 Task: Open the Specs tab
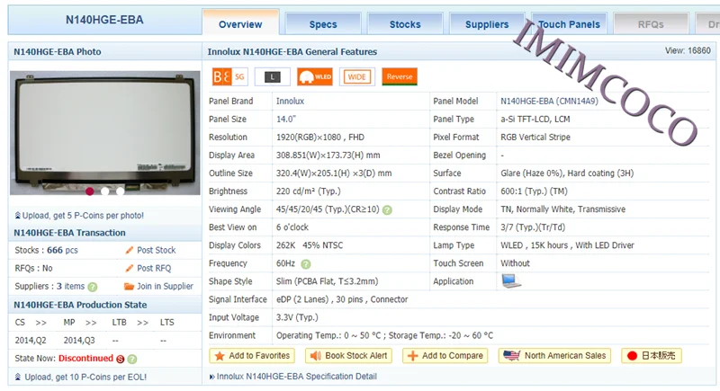point(323,24)
